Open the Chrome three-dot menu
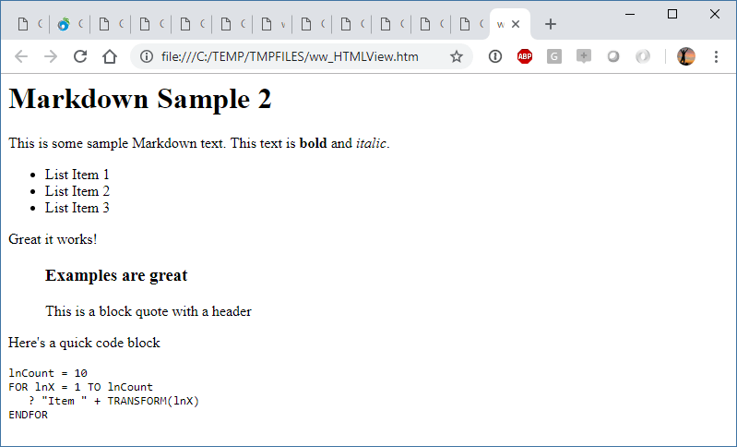This screenshot has height=447, width=737. click(x=716, y=56)
